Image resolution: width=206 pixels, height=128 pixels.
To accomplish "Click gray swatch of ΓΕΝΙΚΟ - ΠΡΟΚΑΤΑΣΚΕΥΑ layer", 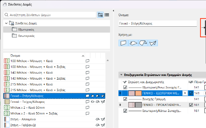I will [x=138, y=105].
